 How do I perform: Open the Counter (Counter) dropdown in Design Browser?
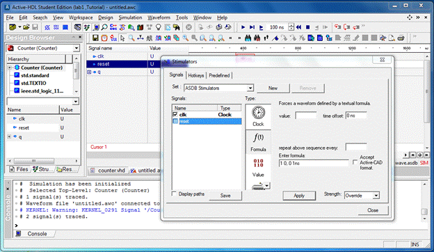[77, 48]
